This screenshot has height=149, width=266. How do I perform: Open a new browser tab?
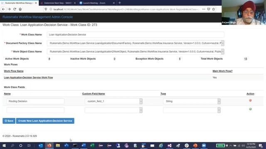pos(120,3)
